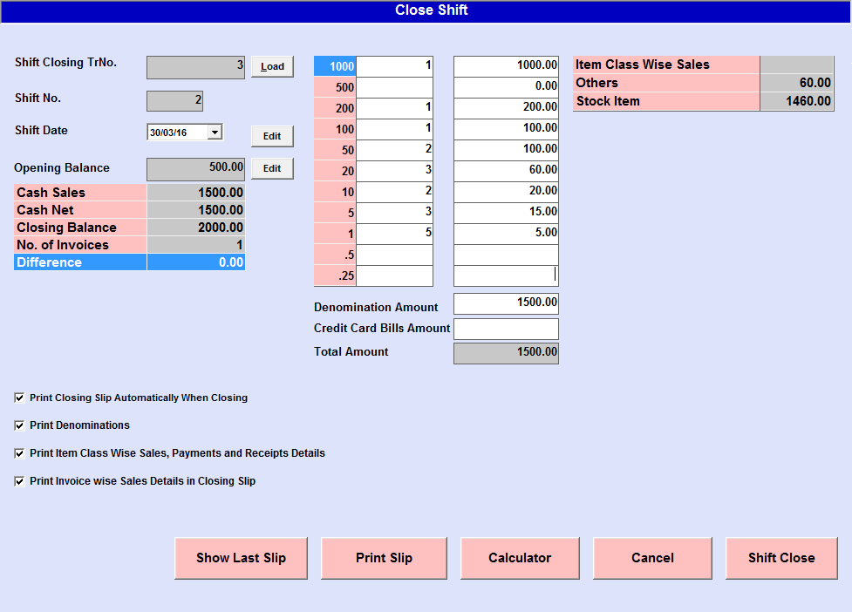Viewport: 852px width, 612px height.
Task: Open the Shift Date dropdown
Action: pyautogui.click(x=215, y=133)
